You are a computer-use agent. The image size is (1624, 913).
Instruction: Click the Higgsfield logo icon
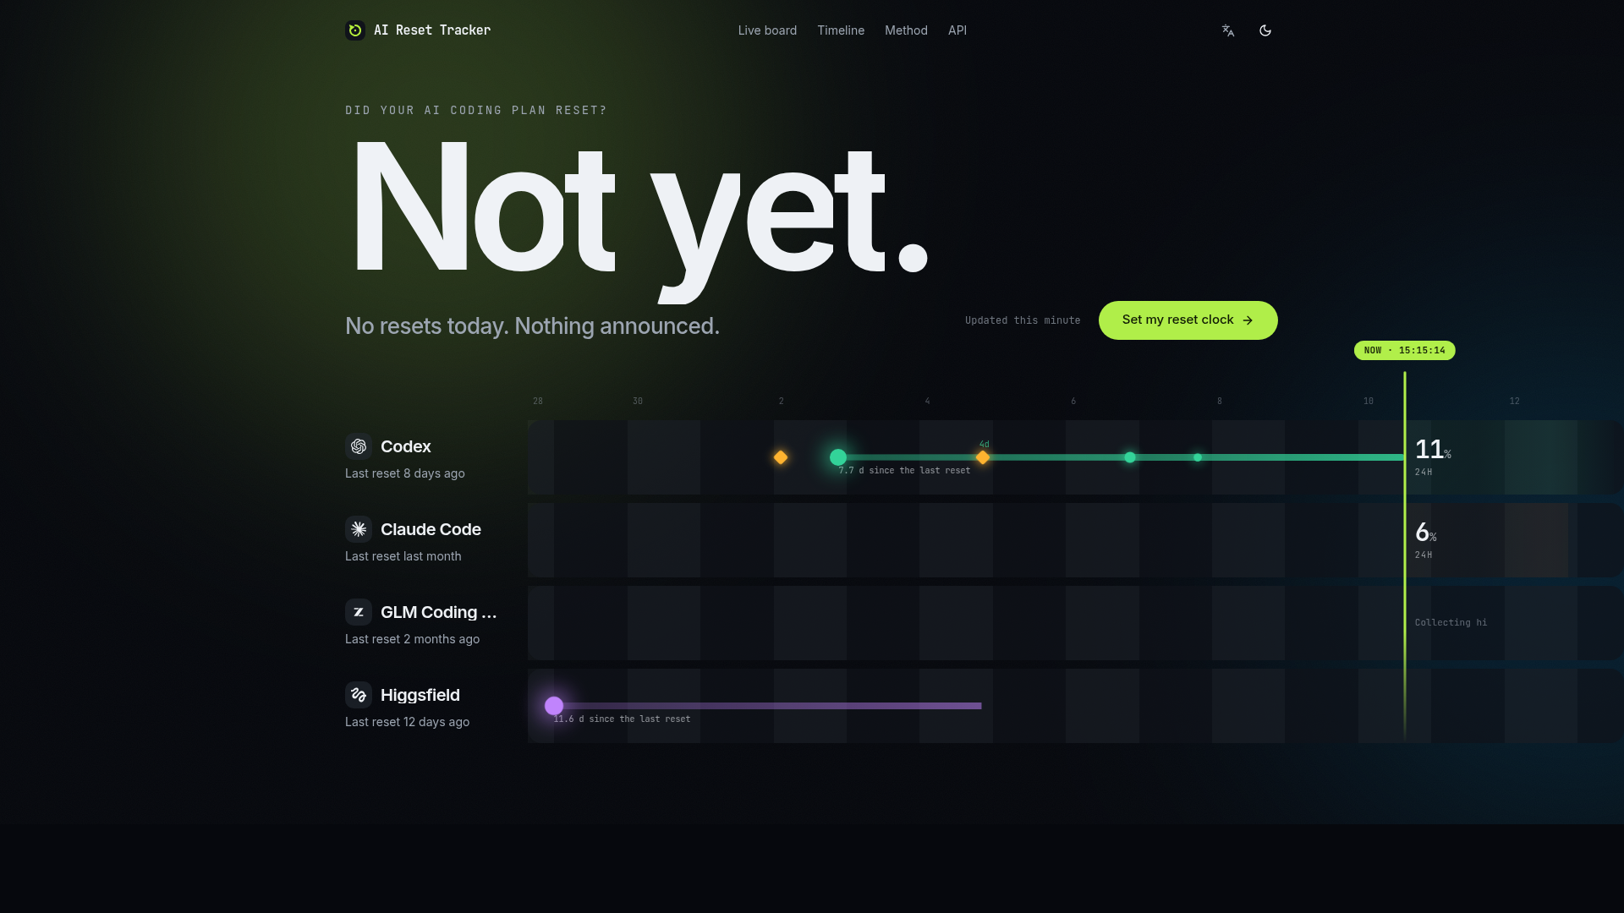(x=359, y=695)
